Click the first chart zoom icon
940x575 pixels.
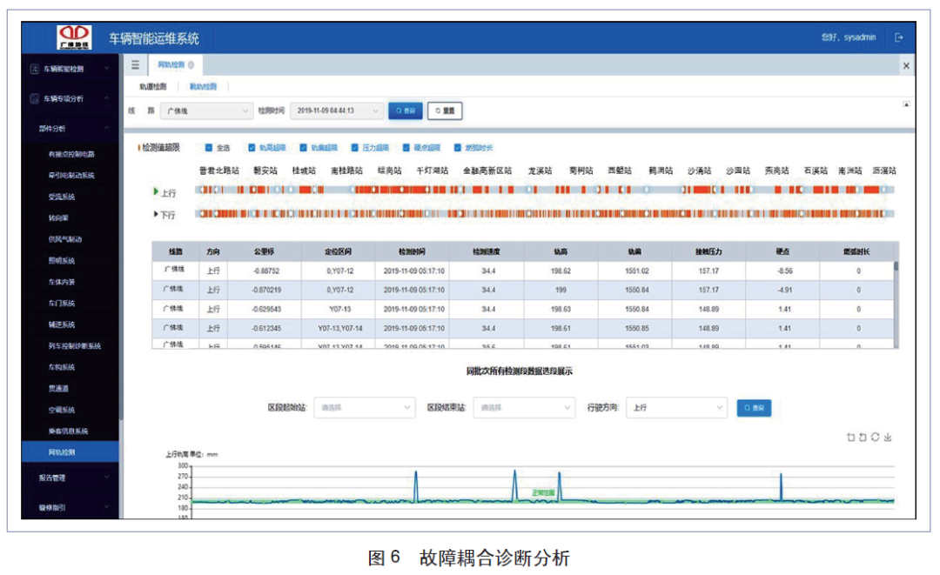[851, 438]
